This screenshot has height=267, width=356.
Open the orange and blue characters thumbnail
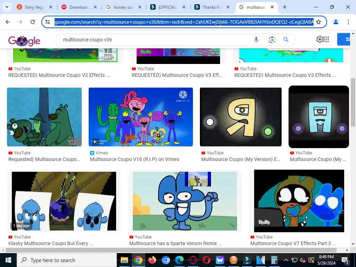[x=299, y=201]
